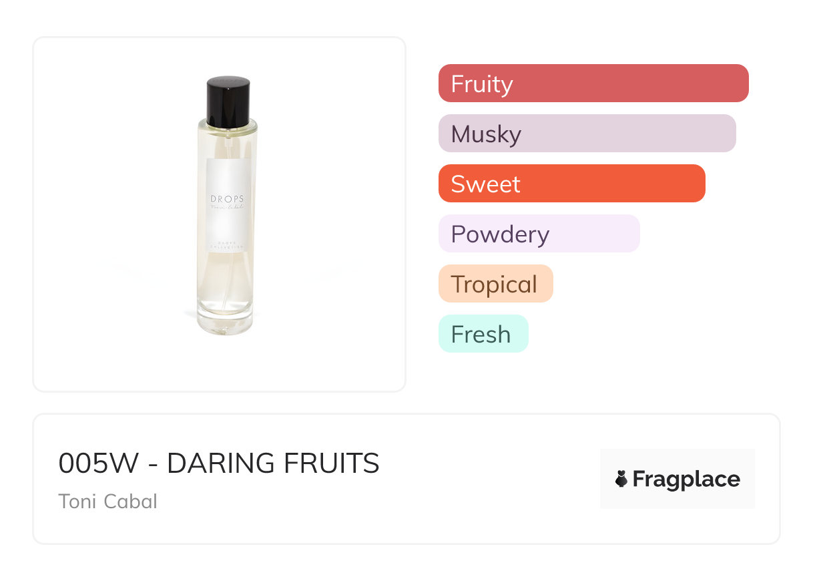Image resolution: width=813 pixels, height=577 pixels.
Task: Click the Powdery label text
Action: 500,234
